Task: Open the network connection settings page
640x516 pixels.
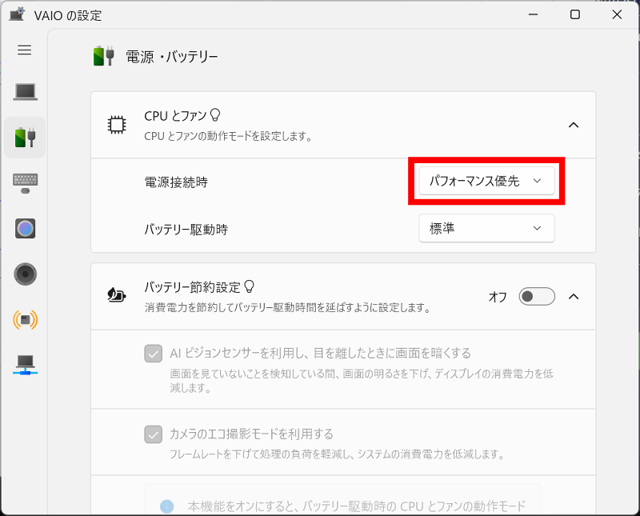Action: click(25, 365)
